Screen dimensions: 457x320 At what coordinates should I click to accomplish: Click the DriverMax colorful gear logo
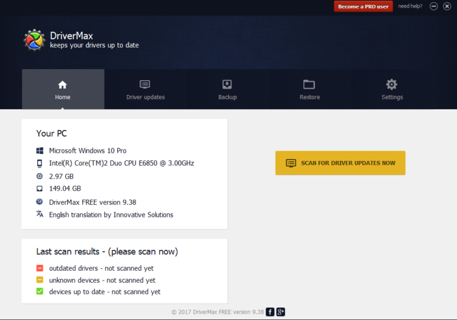(34, 40)
